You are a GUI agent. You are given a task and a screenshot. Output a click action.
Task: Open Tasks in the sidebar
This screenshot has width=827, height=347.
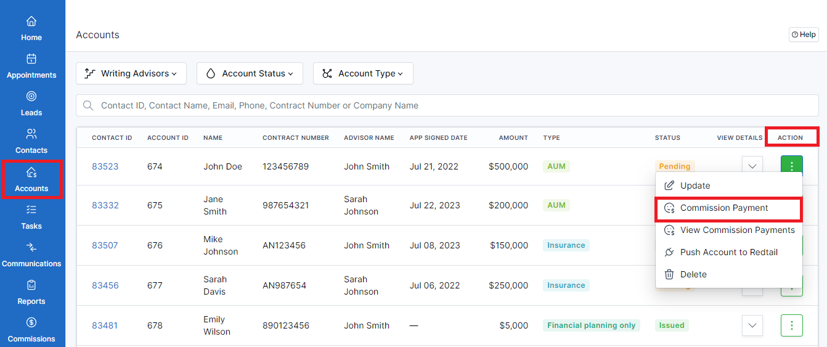point(31,218)
